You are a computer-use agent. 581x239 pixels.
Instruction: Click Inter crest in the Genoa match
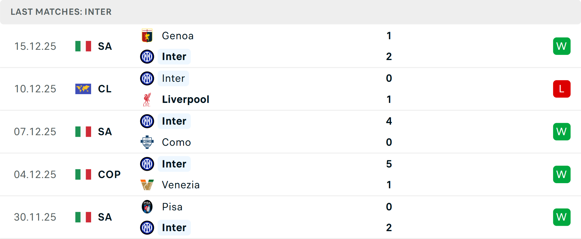[x=147, y=56]
